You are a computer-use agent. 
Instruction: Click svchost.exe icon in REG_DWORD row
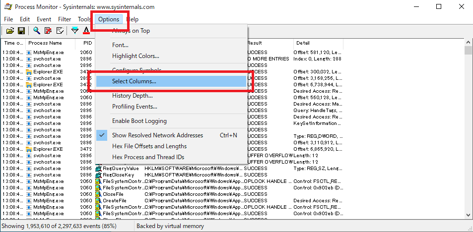(29, 136)
